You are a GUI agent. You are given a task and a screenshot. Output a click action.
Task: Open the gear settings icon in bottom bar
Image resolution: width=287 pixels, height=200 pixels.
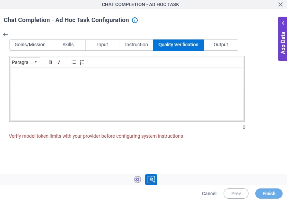pos(137,180)
